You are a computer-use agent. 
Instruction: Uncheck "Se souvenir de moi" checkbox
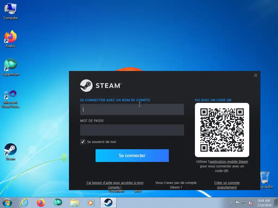(83, 142)
